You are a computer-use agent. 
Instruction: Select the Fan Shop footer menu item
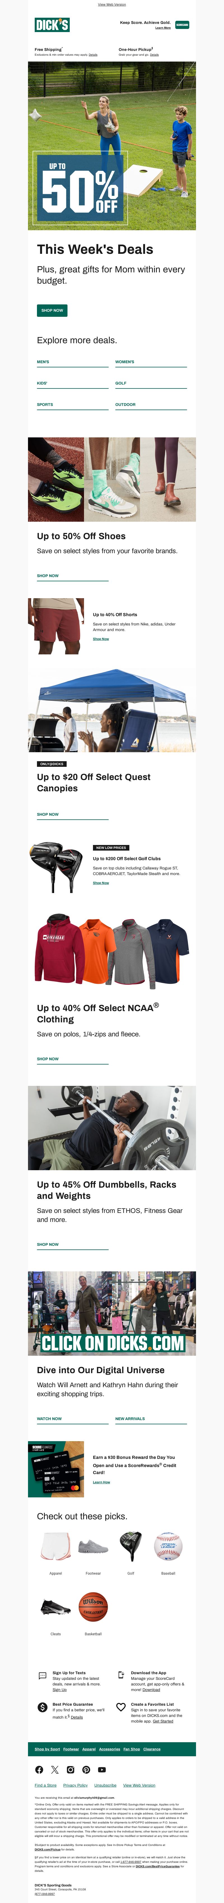(131, 1749)
